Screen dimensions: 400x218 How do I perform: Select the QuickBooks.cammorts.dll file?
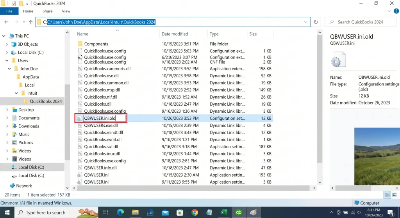107,69
